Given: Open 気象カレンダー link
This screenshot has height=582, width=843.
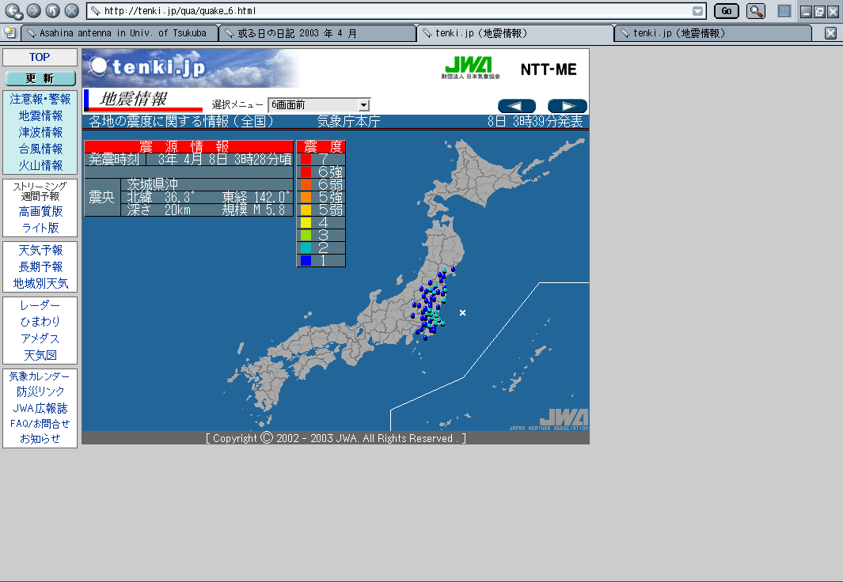Looking at the screenshot, I should tap(40, 376).
